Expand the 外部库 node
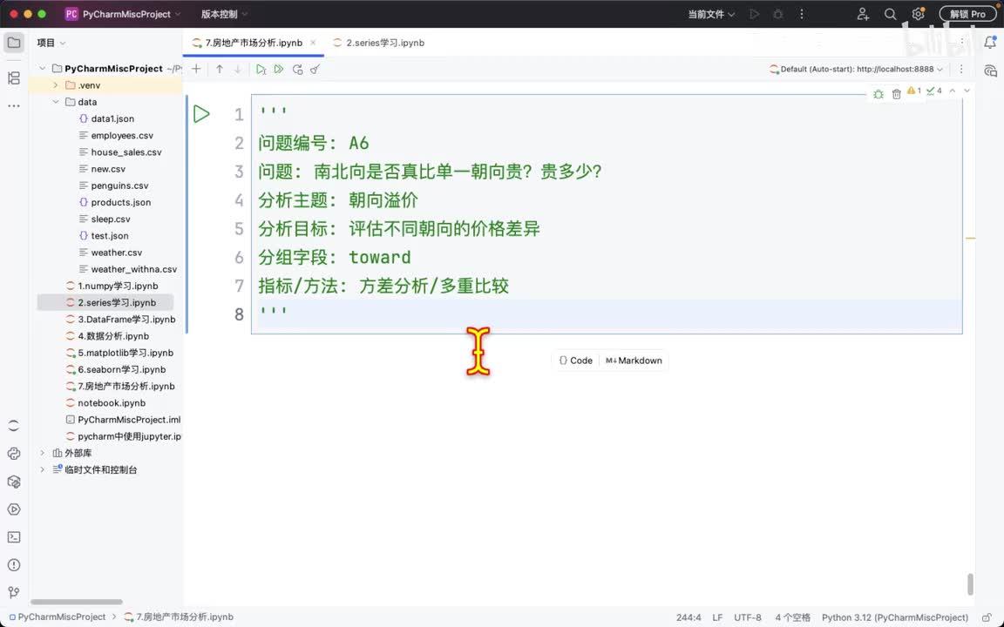The image size is (1004, 627). coord(42,453)
